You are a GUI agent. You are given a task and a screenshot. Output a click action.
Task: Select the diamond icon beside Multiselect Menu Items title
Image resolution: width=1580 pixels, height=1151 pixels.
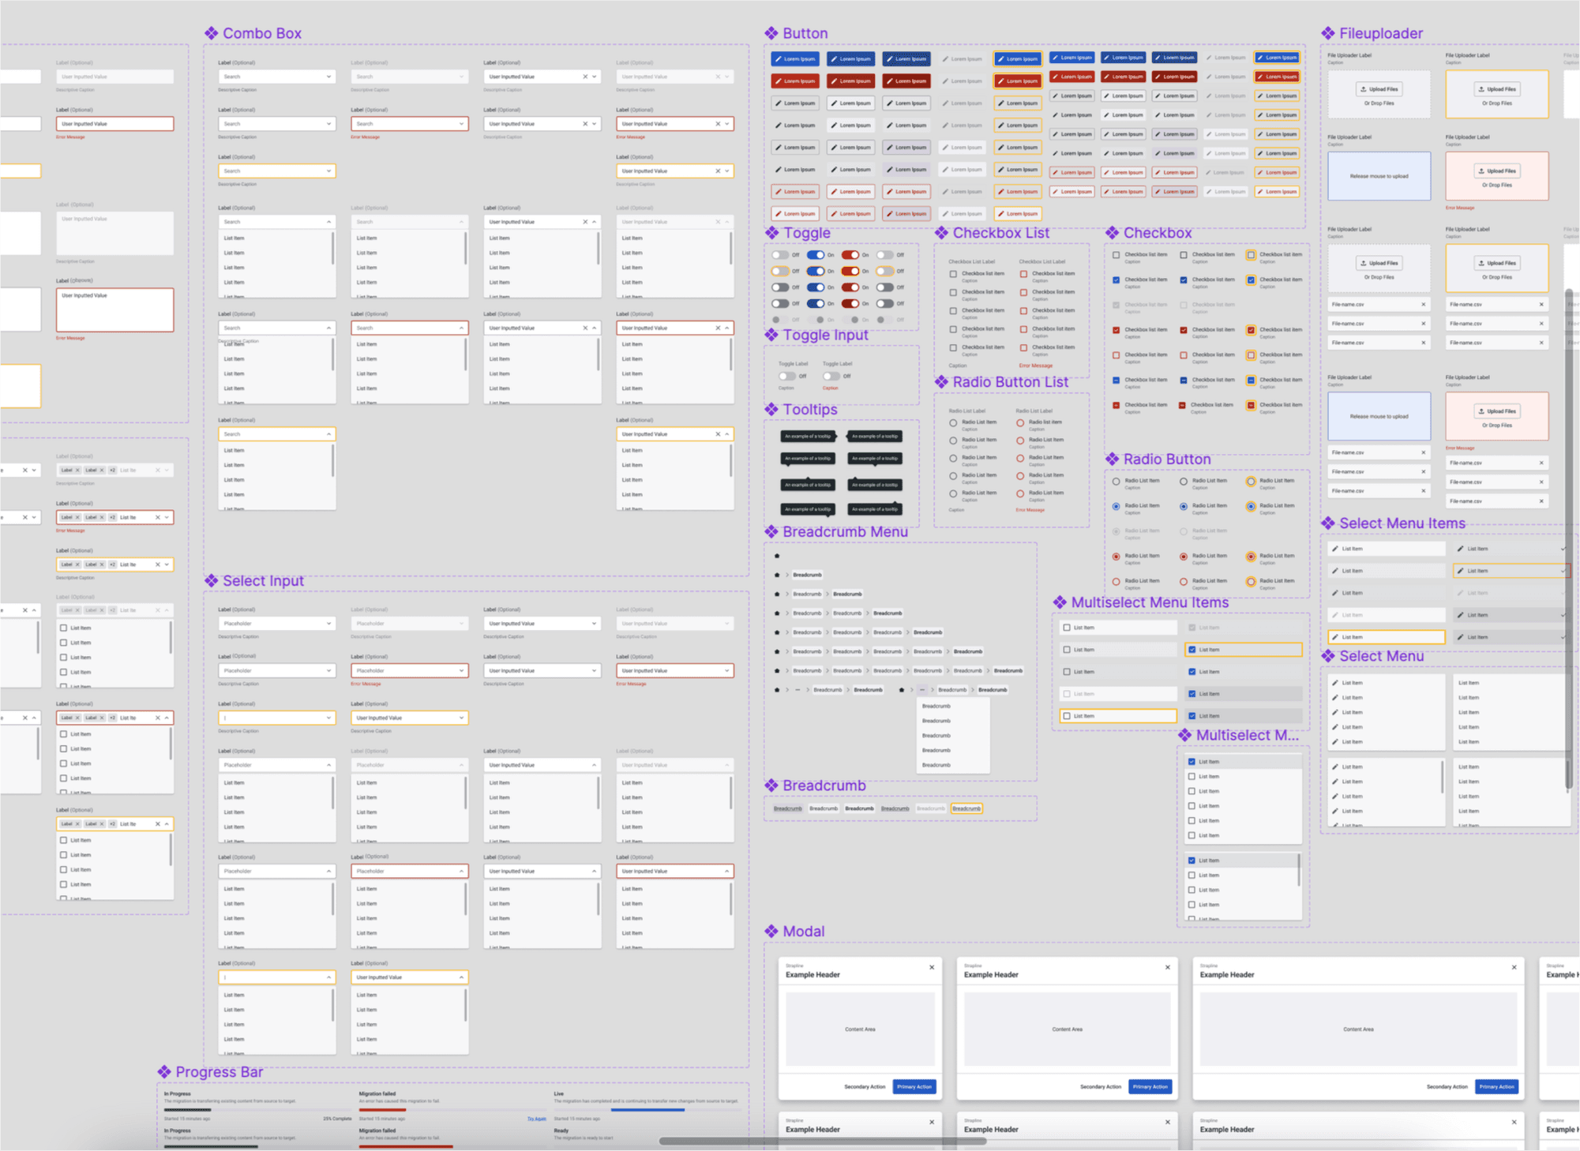coord(1060,602)
